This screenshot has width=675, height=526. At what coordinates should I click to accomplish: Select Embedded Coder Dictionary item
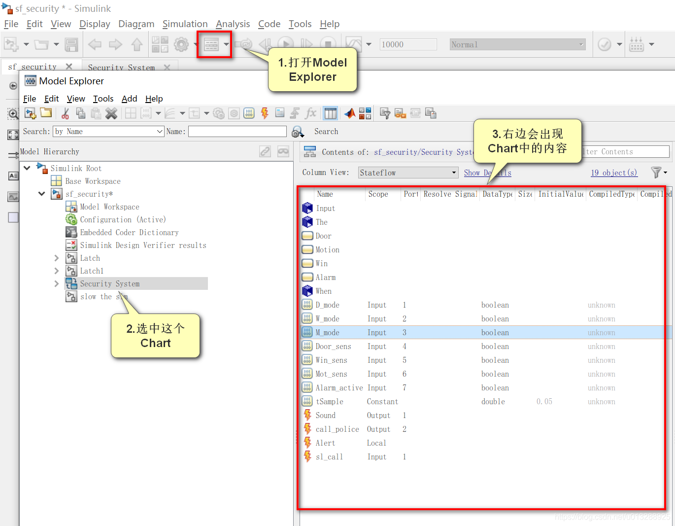tap(129, 232)
